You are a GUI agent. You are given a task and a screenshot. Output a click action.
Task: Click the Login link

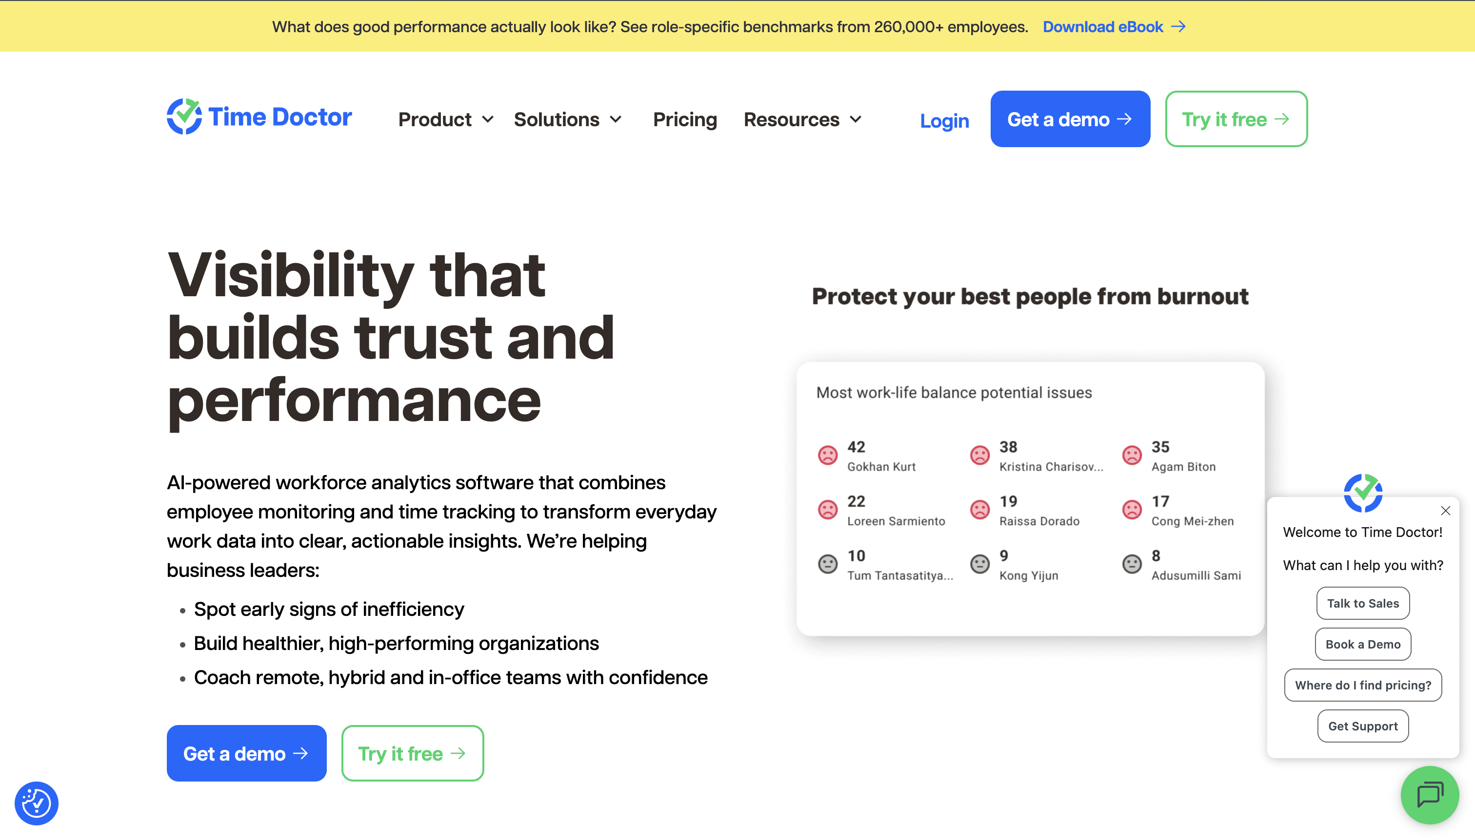click(944, 120)
